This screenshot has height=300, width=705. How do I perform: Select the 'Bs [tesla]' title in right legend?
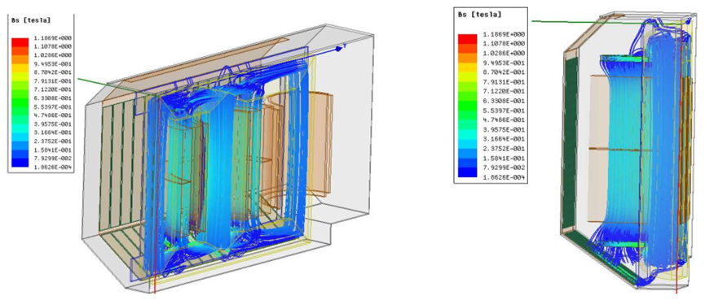(479, 15)
